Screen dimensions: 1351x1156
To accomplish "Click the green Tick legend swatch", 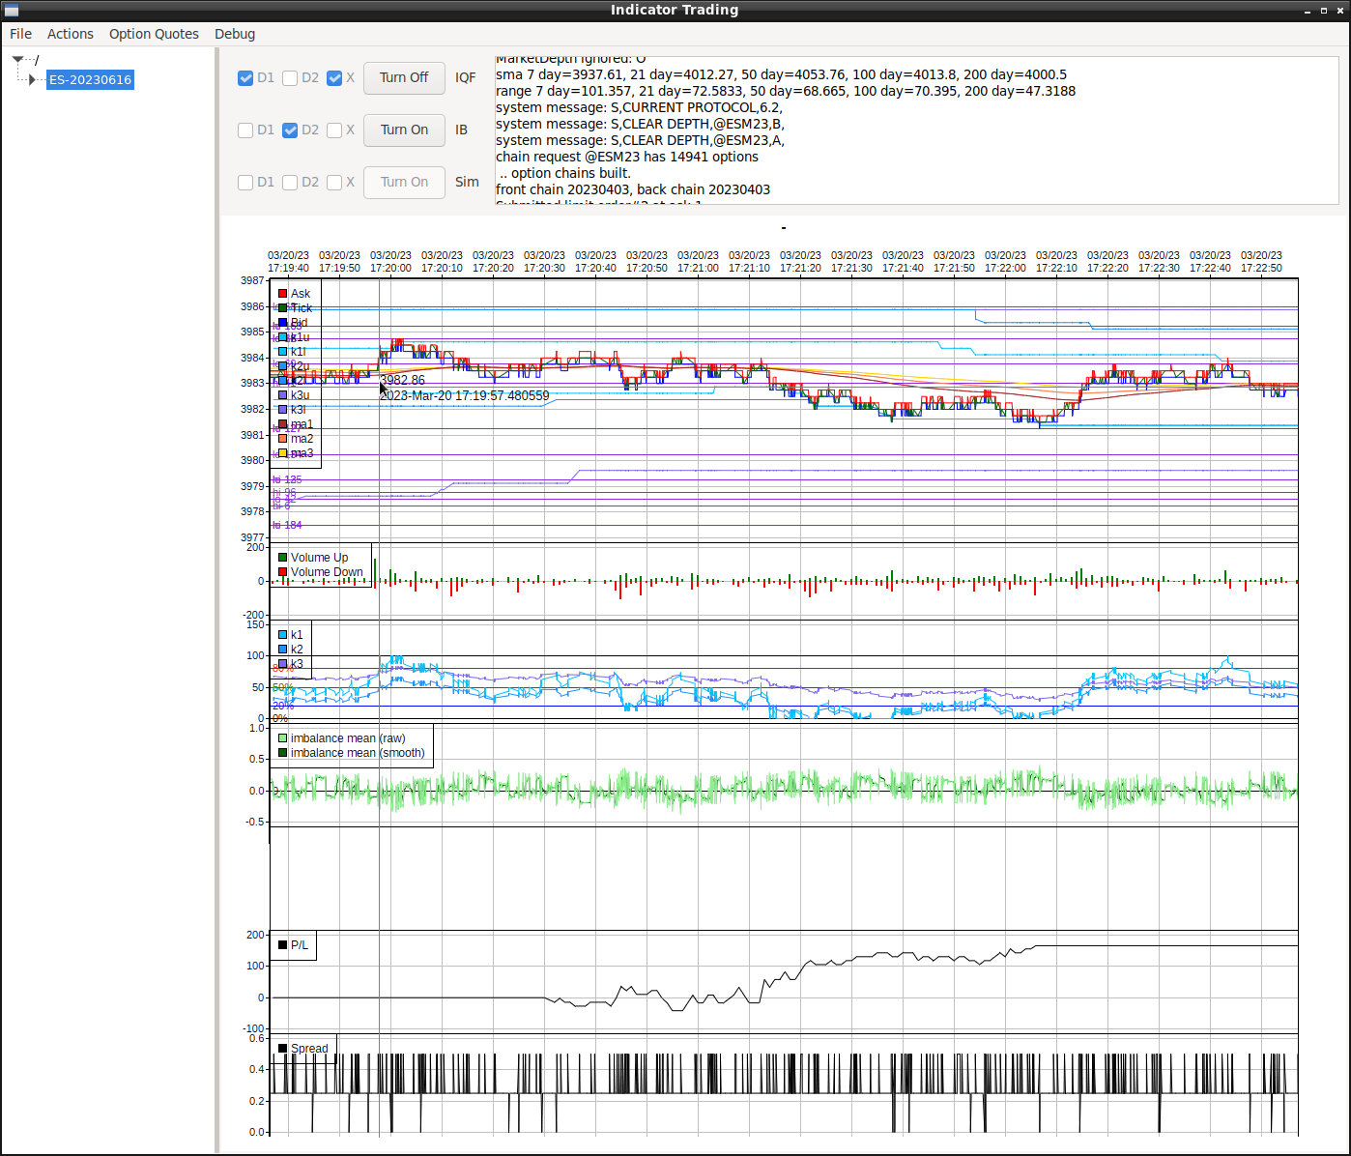I will (282, 308).
